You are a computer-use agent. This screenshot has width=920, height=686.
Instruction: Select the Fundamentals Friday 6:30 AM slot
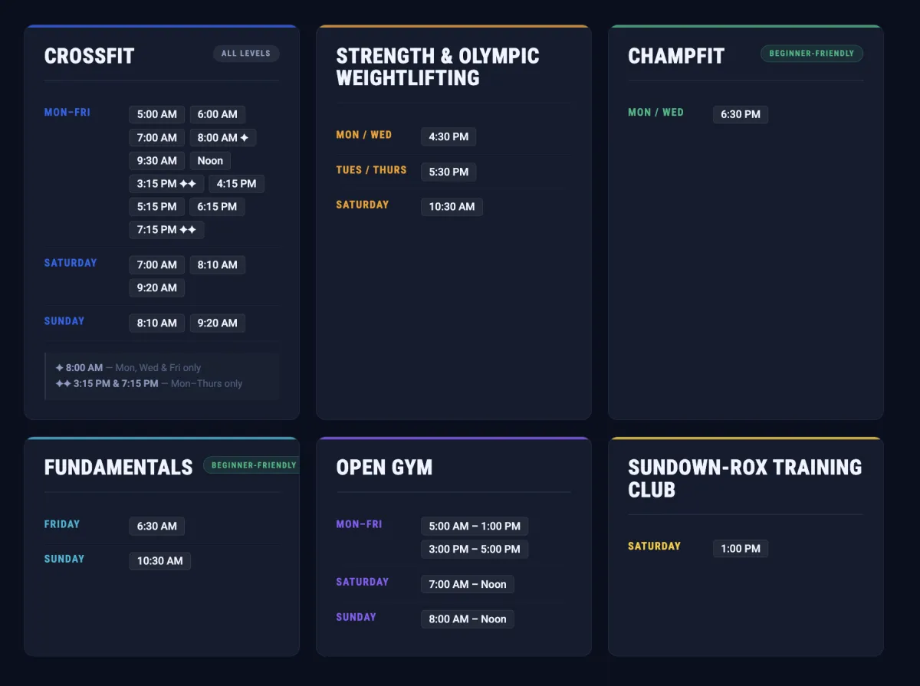[157, 526]
